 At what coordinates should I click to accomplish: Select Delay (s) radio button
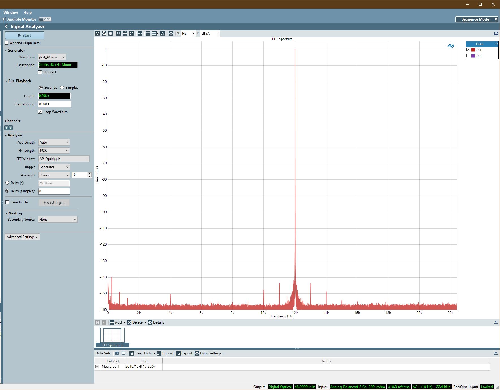tap(7, 183)
